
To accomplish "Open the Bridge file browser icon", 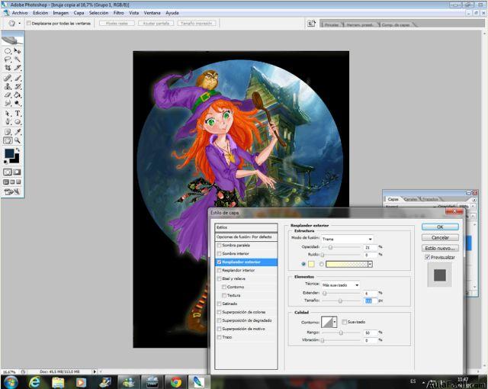I will [311, 24].
